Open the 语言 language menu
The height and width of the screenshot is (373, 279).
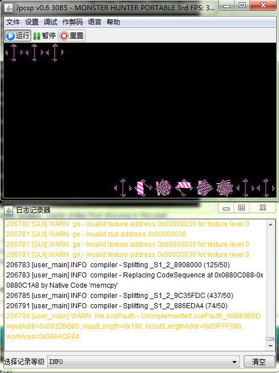click(95, 22)
